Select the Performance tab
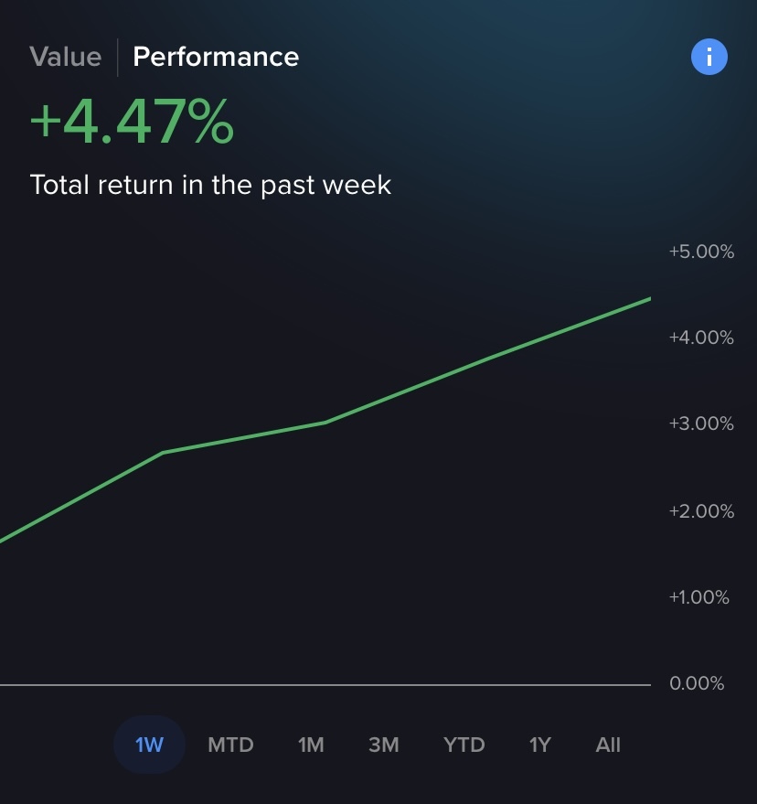This screenshot has width=757, height=804. (216, 57)
